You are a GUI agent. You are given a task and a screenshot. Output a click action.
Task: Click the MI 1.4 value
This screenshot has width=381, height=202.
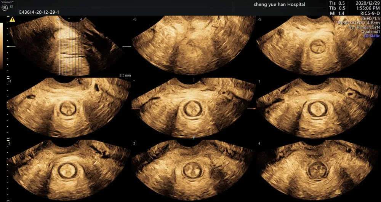337,14
